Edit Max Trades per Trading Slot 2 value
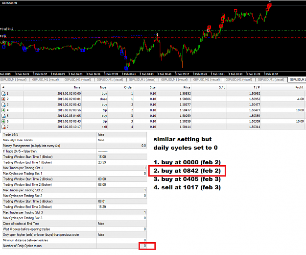Viewport: 306px width, 255px height. (121, 190)
